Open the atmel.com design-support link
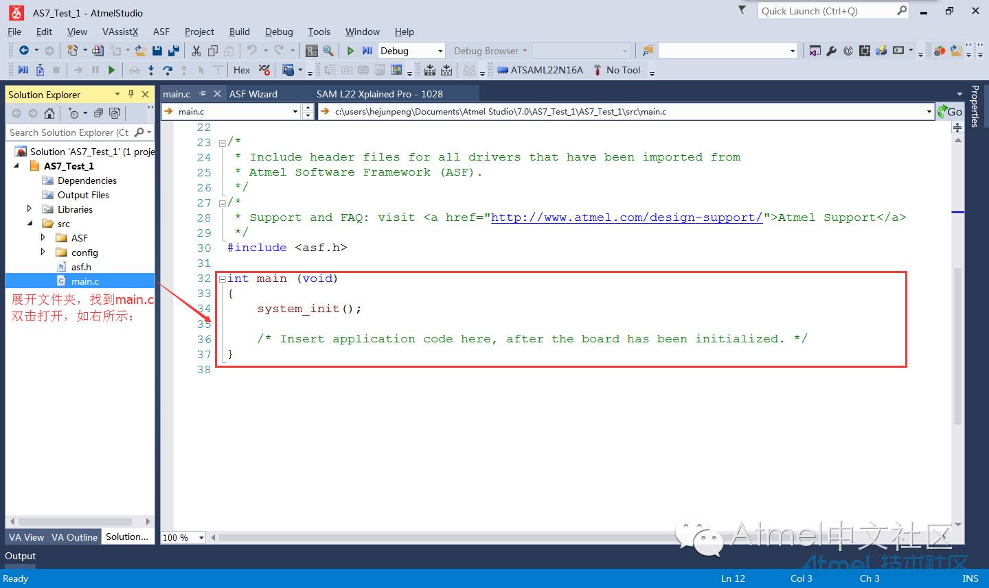989x588 pixels. 626,217
